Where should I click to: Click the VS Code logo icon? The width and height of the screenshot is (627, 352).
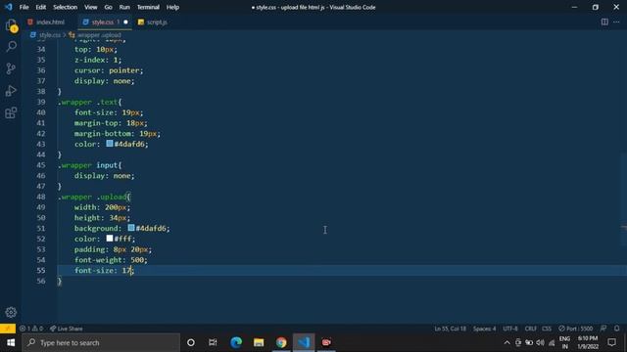click(x=8, y=7)
